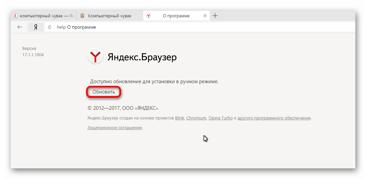Open the Opera Turbo link
The height and width of the screenshot is (179, 366).
pyautogui.click(x=221, y=118)
